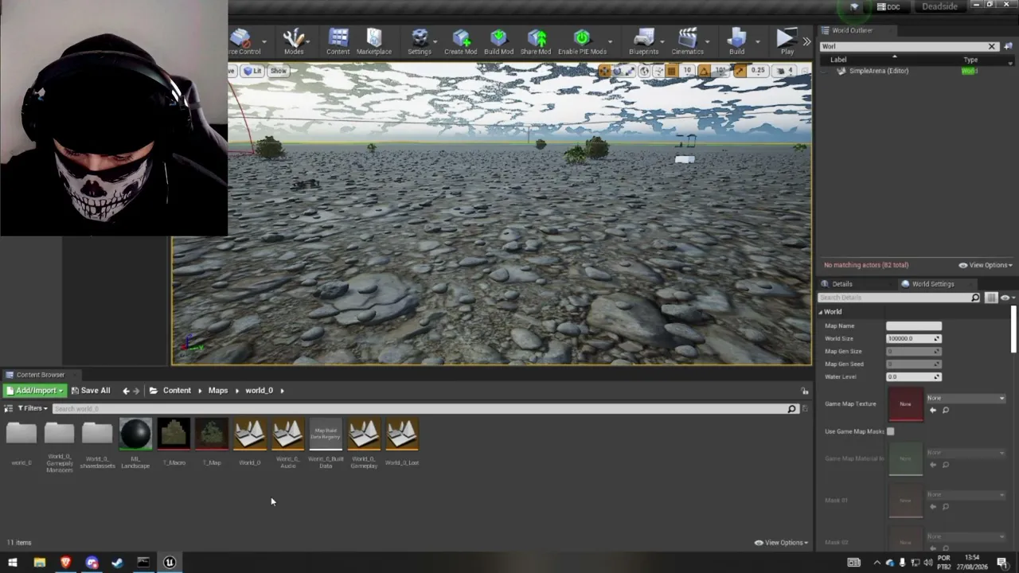Enable Use Game Map Masks checkbox
The image size is (1019, 573).
click(890, 431)
